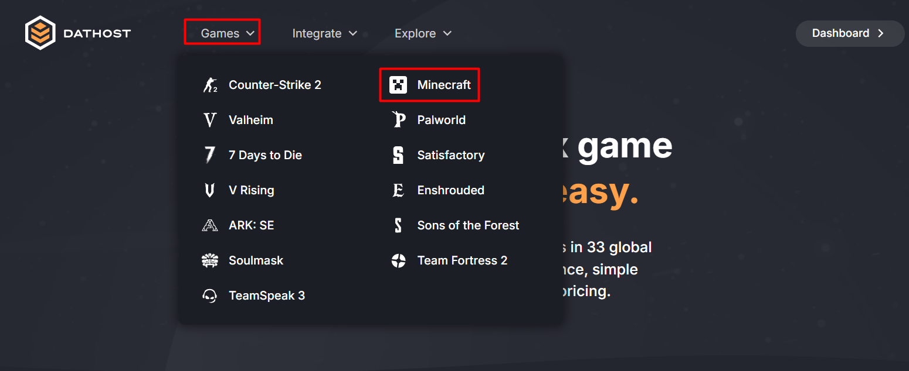
Task: Click the Counter-Strike 2 game icon
Action: click(x=210, y=85)
